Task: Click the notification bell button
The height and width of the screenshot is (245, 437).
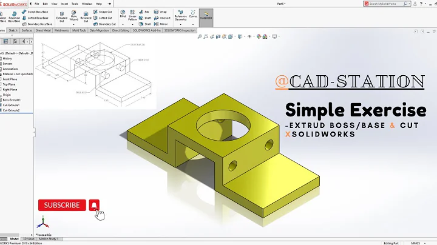Action: pyautogui.click(x=94, y=205)
